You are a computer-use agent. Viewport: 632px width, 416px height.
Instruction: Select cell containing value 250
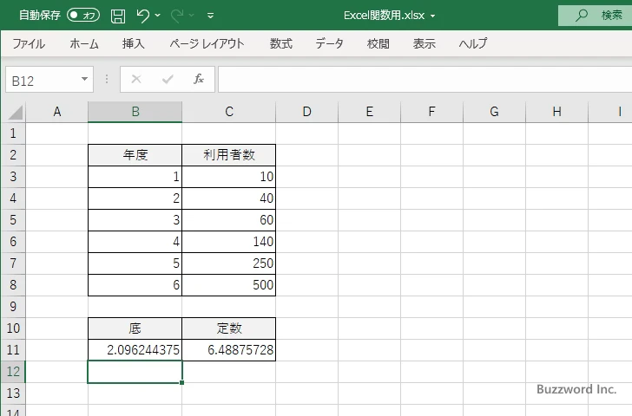tap(229, 263)
